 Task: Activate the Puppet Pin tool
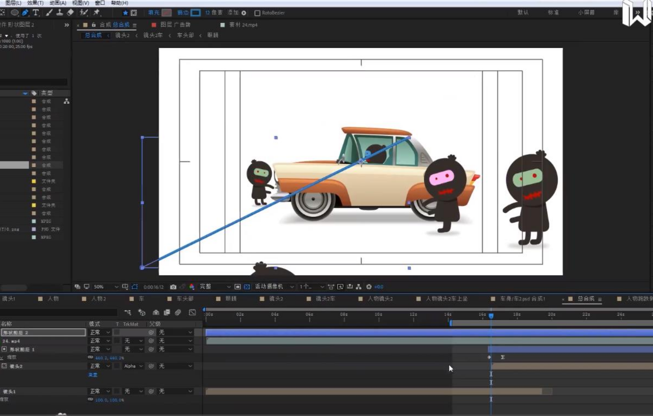pyautogui.click(x=97, y=13)
